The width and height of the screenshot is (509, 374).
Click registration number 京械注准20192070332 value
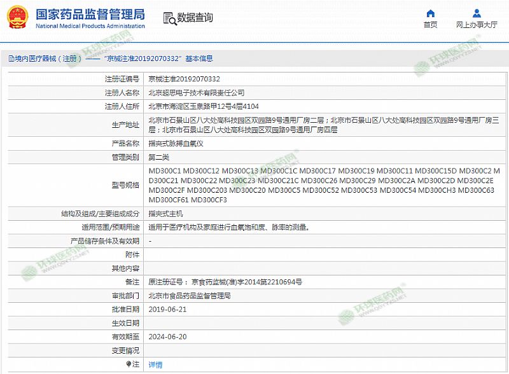[184, 79]
